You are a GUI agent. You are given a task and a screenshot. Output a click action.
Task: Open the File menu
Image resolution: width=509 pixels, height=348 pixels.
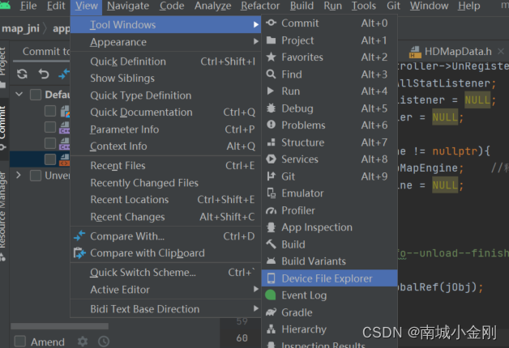click(28, 6)
